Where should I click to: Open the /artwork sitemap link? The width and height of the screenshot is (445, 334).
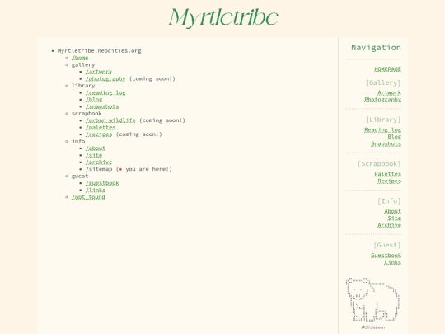(x=99, y=72)
